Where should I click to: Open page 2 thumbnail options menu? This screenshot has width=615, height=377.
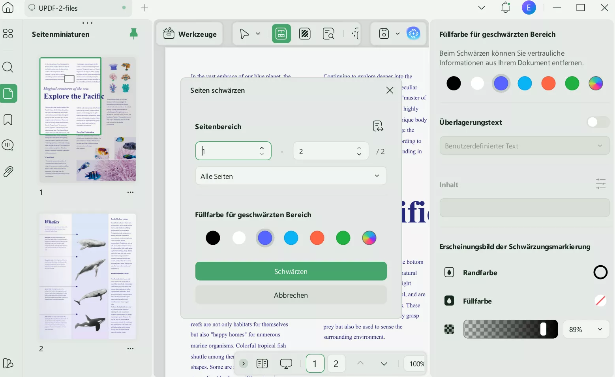131,349
